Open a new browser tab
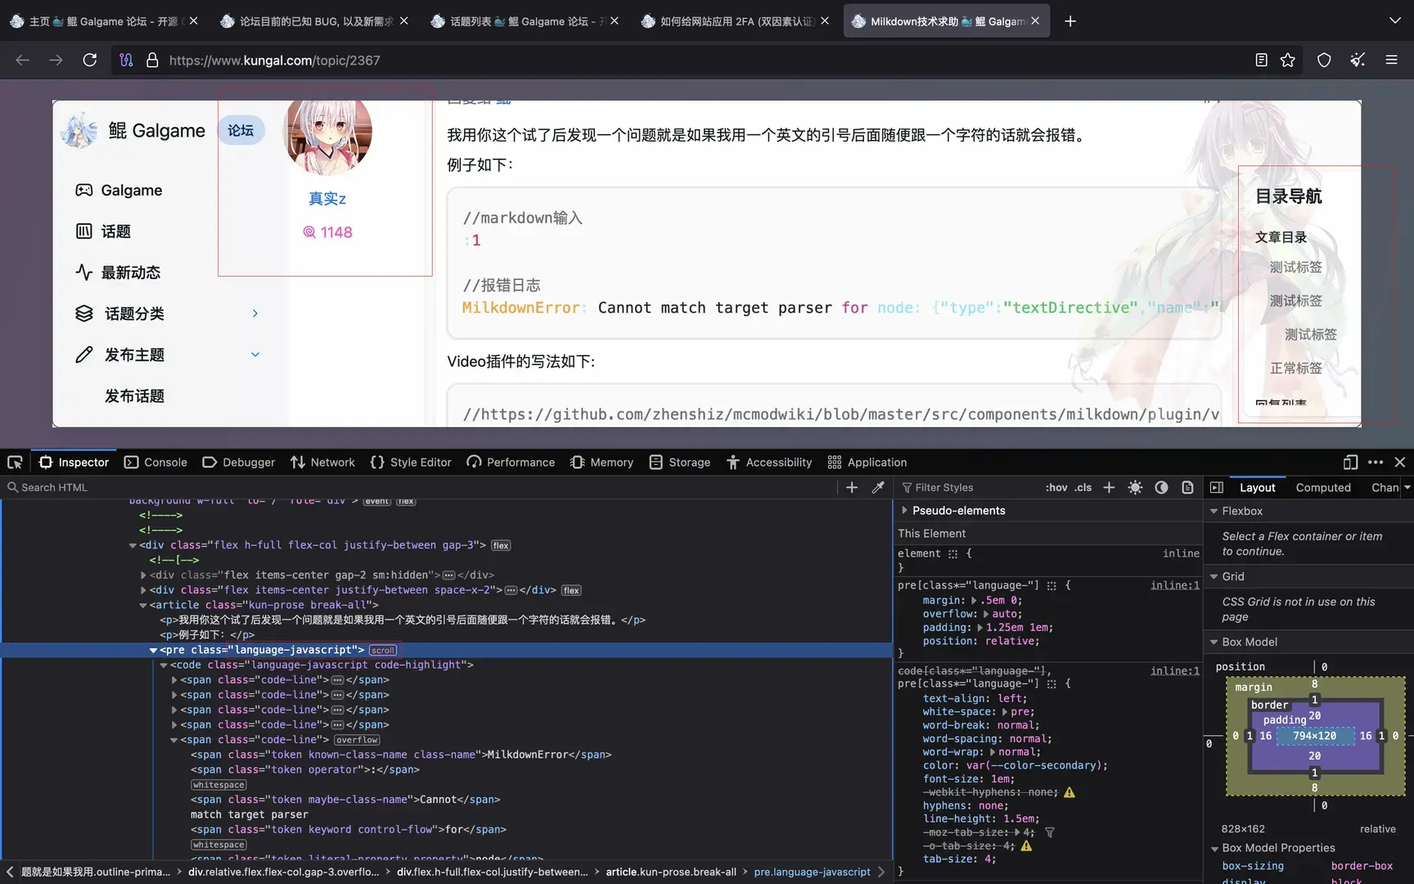Image resolution: width=1414 pixels, height=884 pixels. coord(1070,21)
